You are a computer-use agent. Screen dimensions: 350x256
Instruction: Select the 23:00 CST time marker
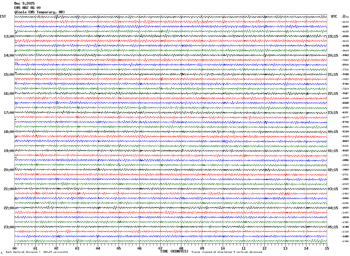pos(9,227)
